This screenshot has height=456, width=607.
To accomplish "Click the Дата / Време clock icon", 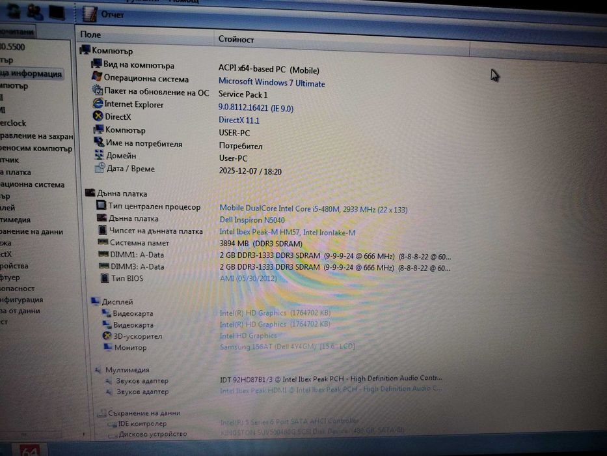I will coord(100,168).
